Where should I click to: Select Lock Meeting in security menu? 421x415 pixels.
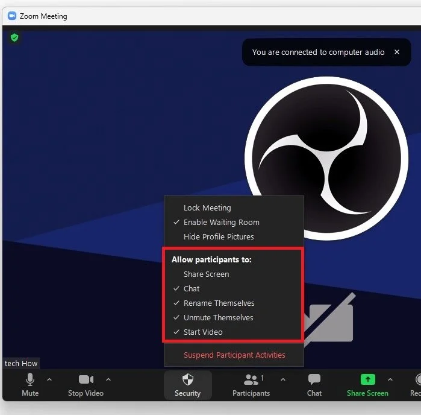(x=234, y=207)
